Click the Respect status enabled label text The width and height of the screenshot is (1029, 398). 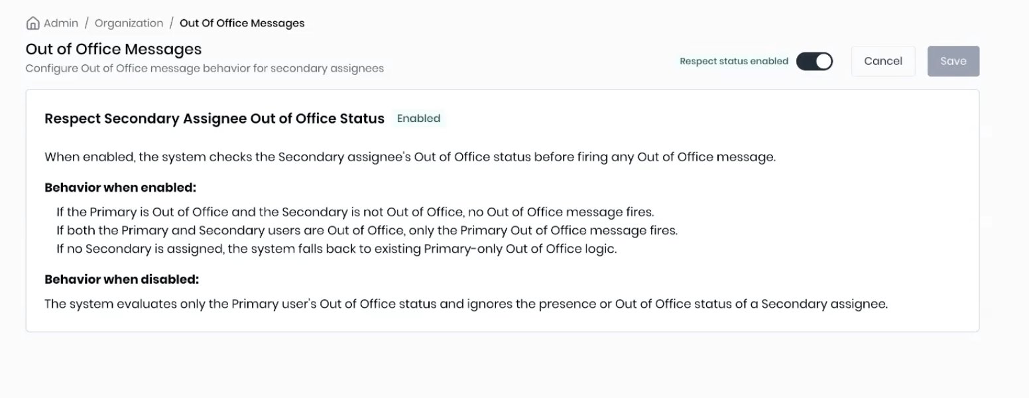point(734,60)
